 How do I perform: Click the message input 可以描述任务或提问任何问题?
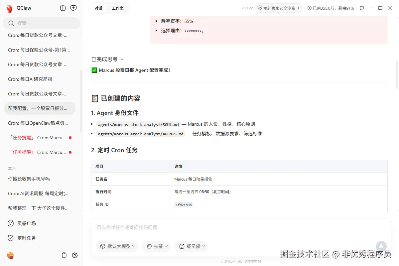[x=241, y=227]
